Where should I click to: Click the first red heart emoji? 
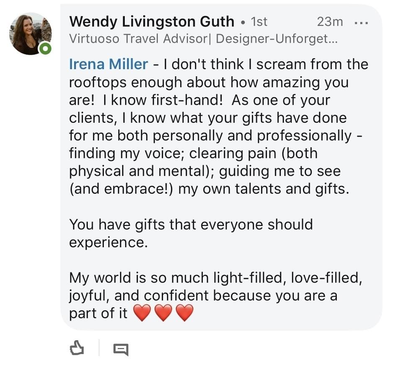coord(142,313)
